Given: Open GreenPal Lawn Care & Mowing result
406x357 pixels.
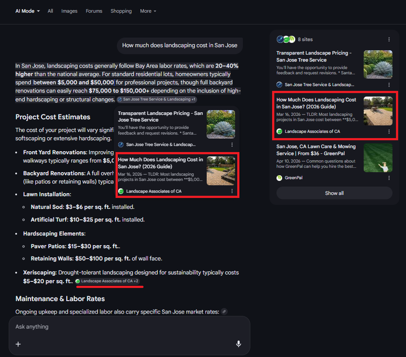Looking at the screenshot, I should 316,150.
